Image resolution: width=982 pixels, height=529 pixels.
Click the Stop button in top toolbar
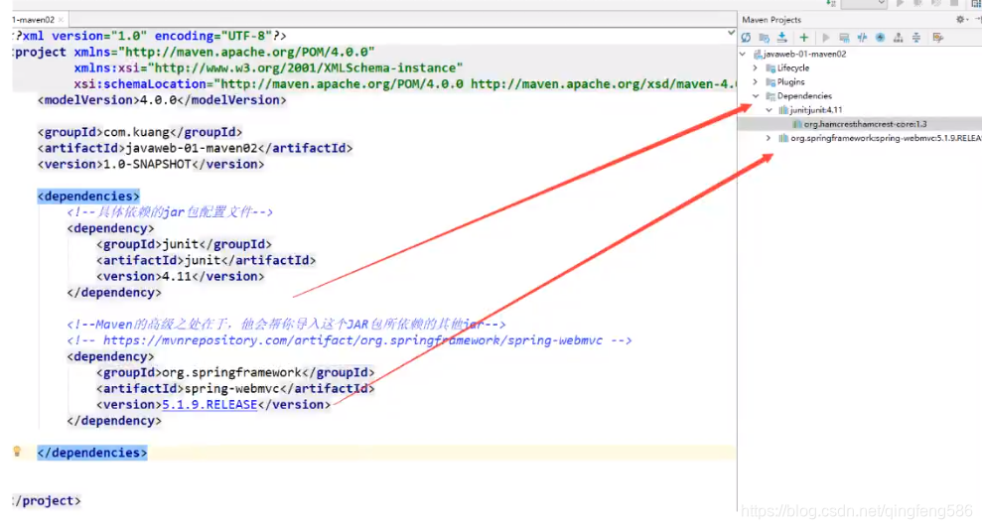954,3
